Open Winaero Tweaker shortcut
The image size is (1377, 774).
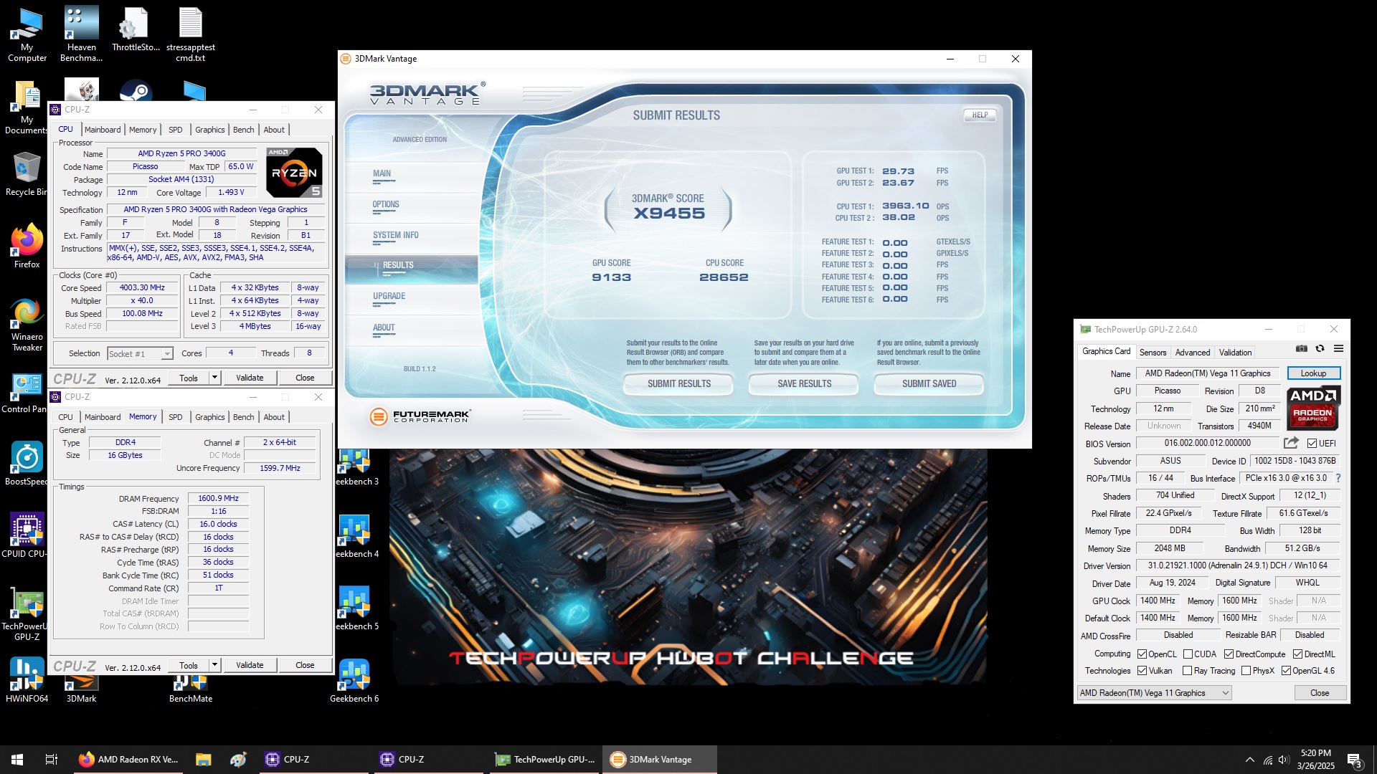click(x=27, y=324)
